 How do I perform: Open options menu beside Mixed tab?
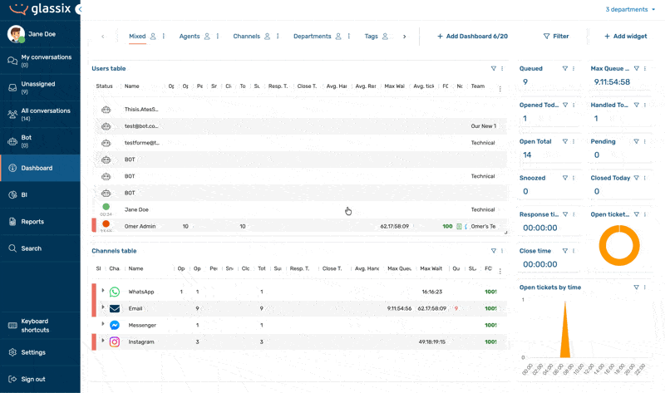pos(164,37)
